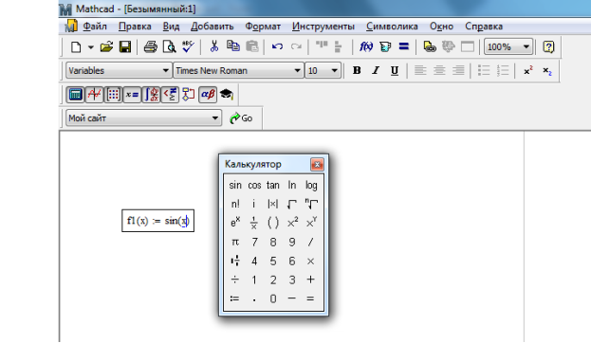
Task: Open the new document template dropdown arrow
Action: click(90, 47)
